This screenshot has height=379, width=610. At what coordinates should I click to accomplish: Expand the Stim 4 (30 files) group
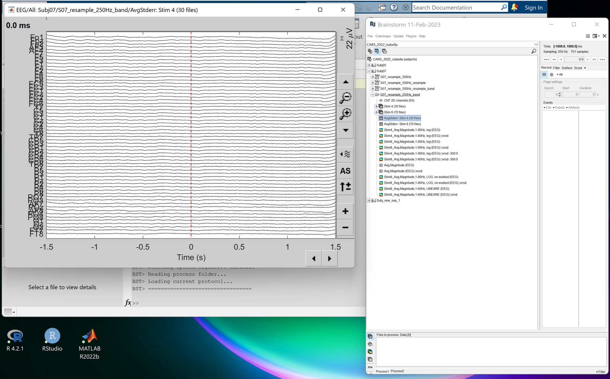pos(376,106)
